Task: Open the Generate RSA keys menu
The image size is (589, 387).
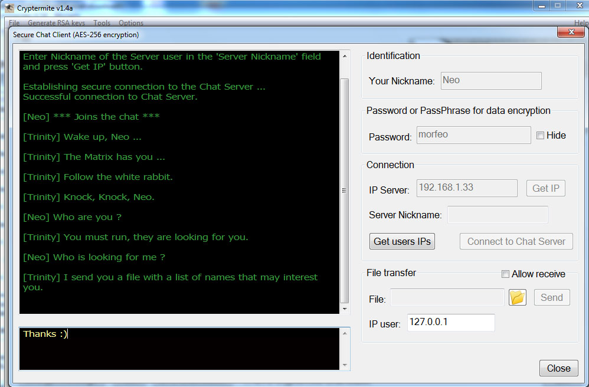Action: (56, 23)
